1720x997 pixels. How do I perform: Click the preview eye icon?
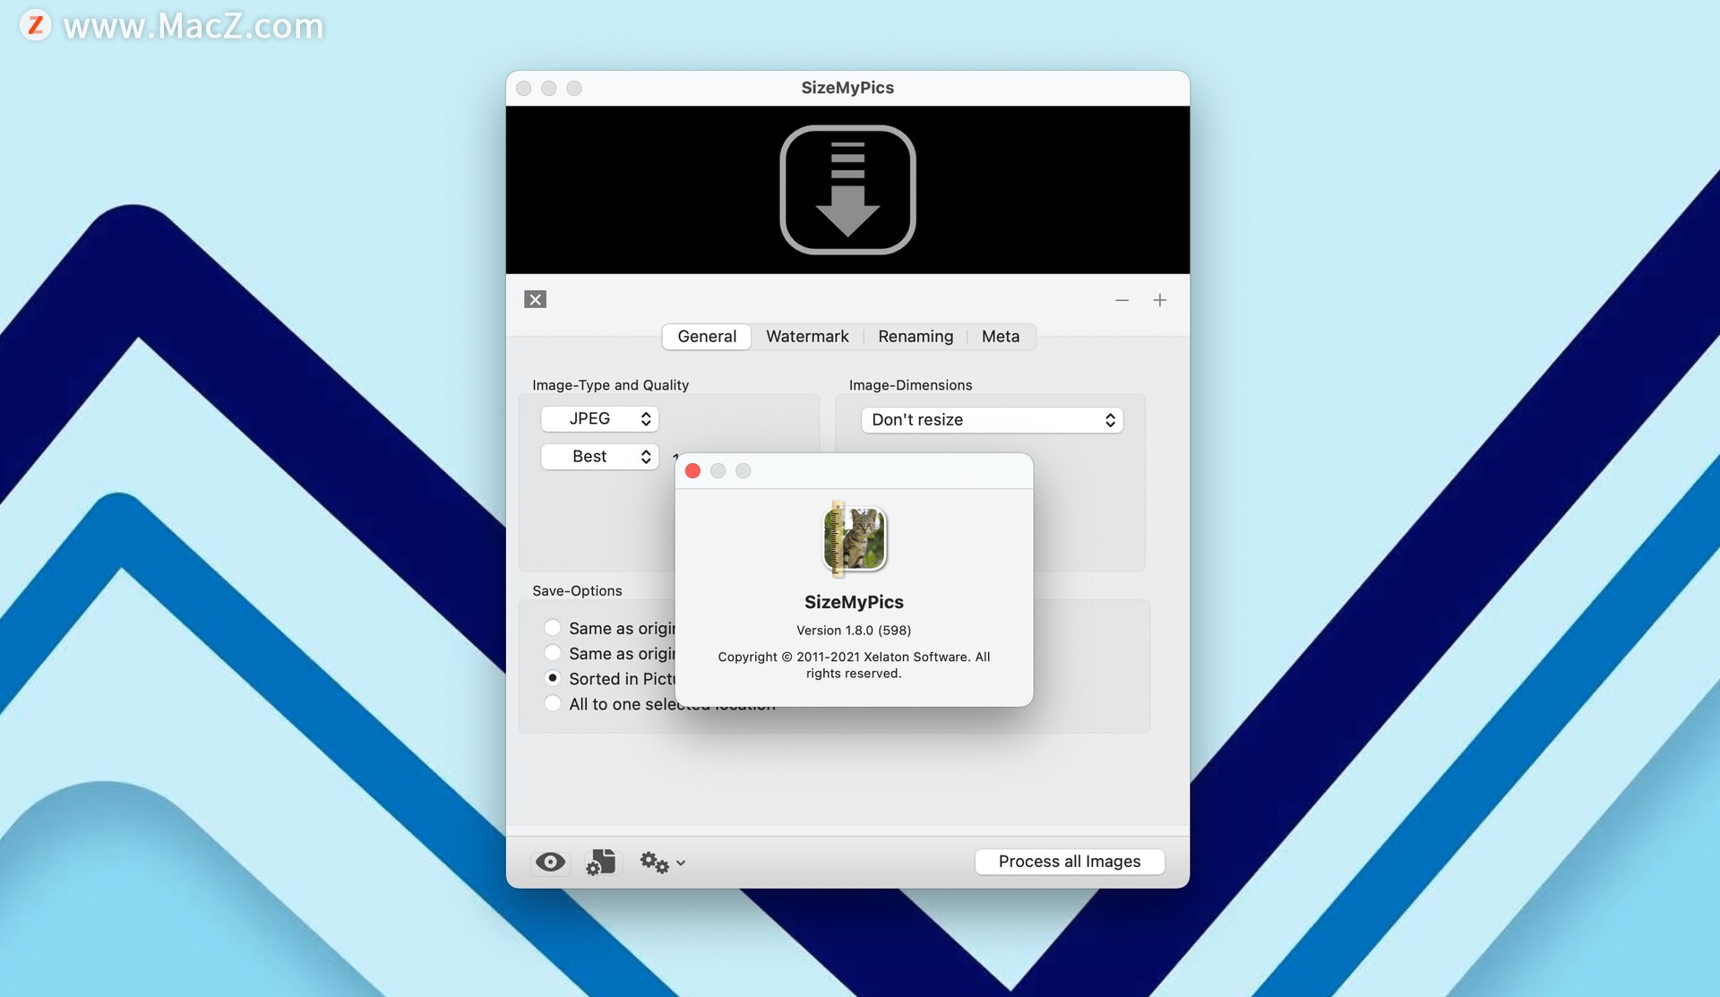pos(549,861)
